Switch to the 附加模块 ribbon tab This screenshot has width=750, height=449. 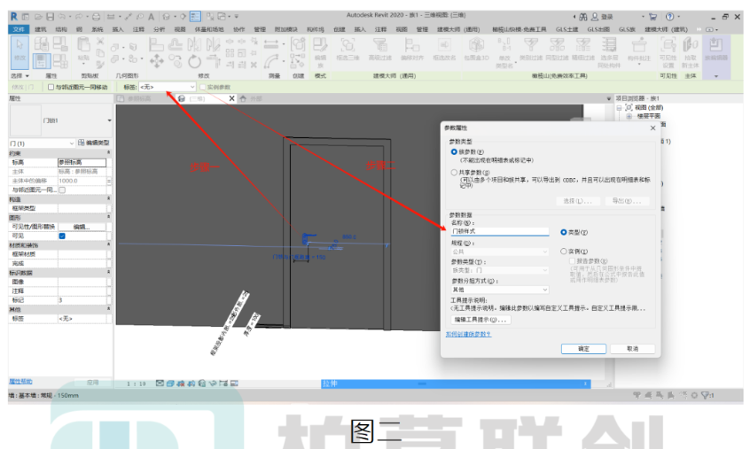point(285,29)
